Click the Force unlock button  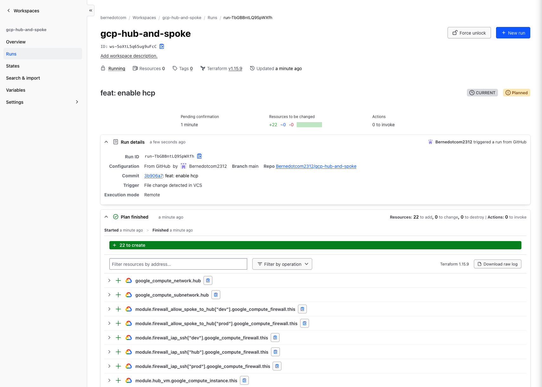tap(469, 33)
